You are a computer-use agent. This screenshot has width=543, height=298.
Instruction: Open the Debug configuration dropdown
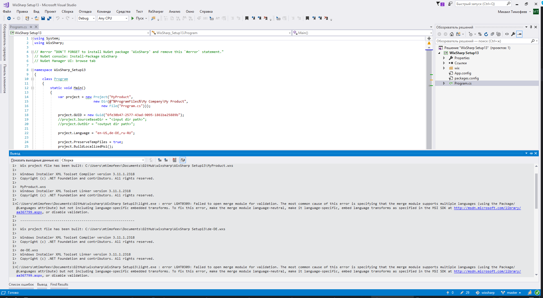(x=86, y=18)
